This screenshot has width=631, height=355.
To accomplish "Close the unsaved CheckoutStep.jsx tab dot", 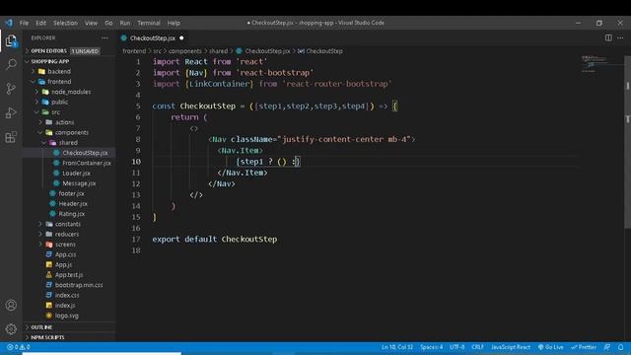I will [x=181, y=38].
